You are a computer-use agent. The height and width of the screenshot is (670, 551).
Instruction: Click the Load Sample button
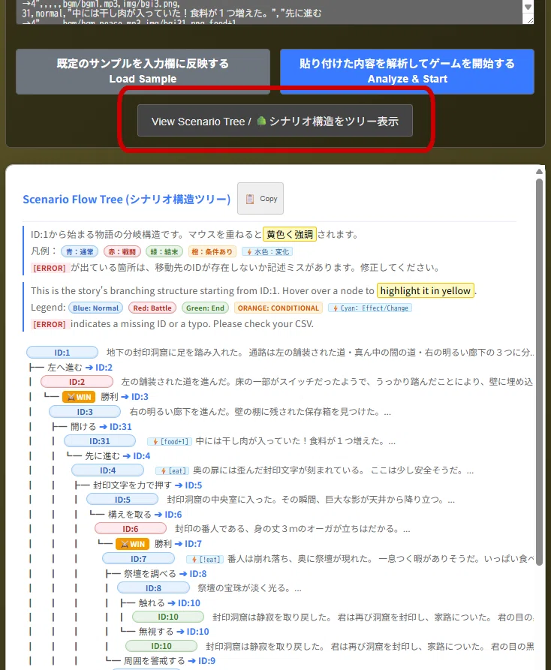[143, 71]
